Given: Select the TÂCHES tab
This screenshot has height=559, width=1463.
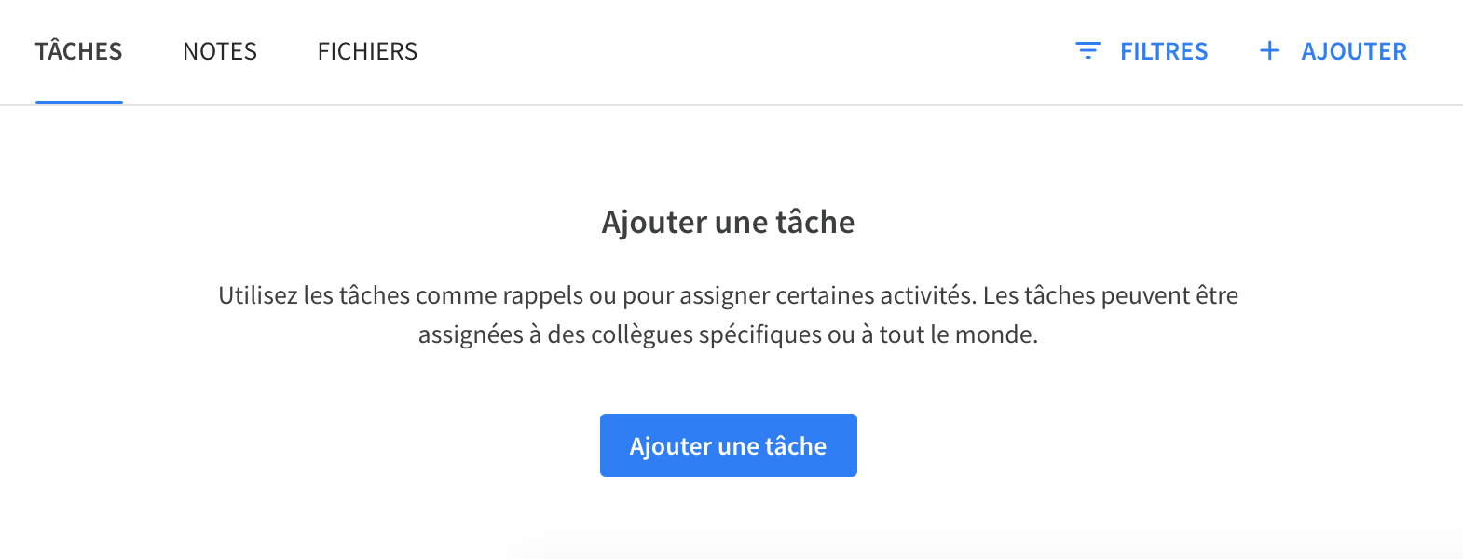Looking at the screenshot, I should click(78, 51).
